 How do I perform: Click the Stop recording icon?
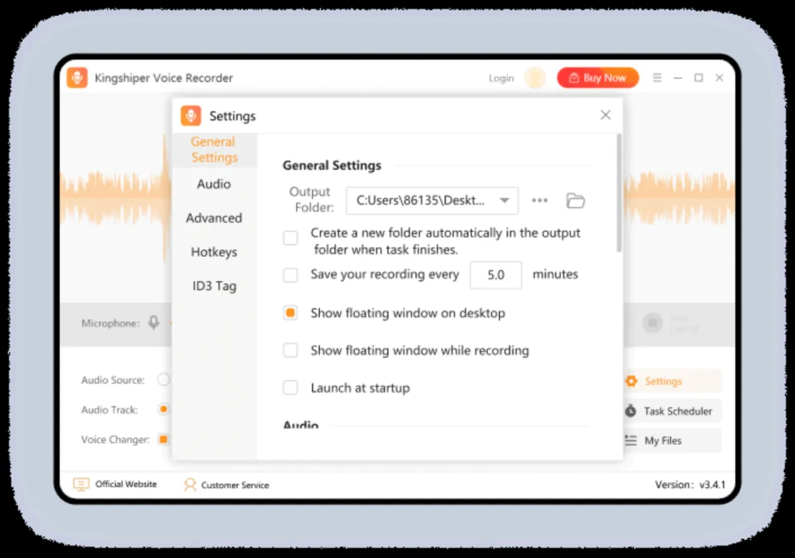653,323
